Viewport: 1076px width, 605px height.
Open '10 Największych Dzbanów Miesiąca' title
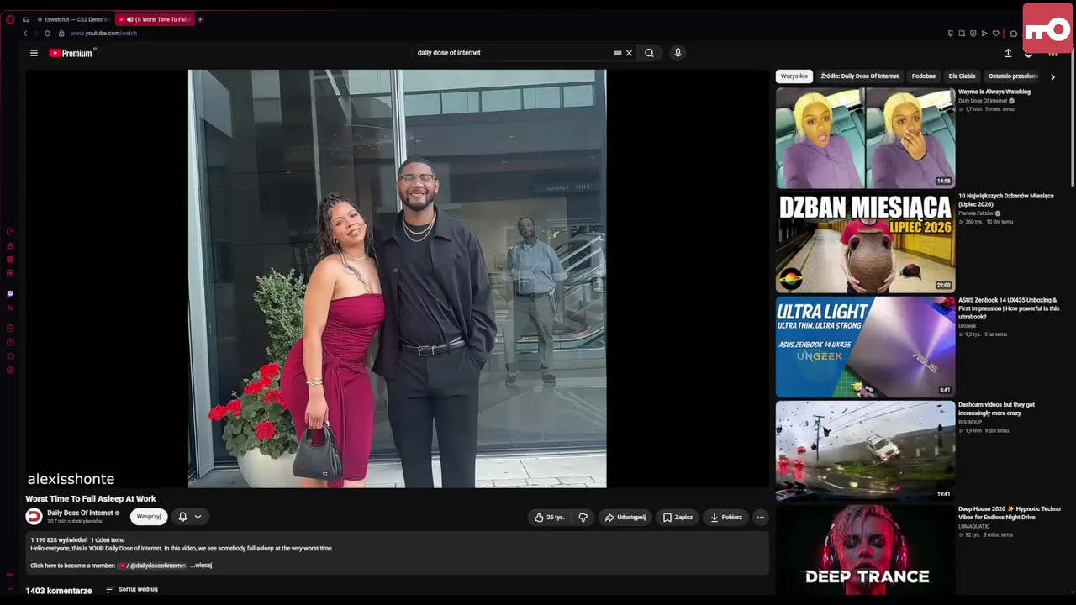click(x=1005, y=200)
